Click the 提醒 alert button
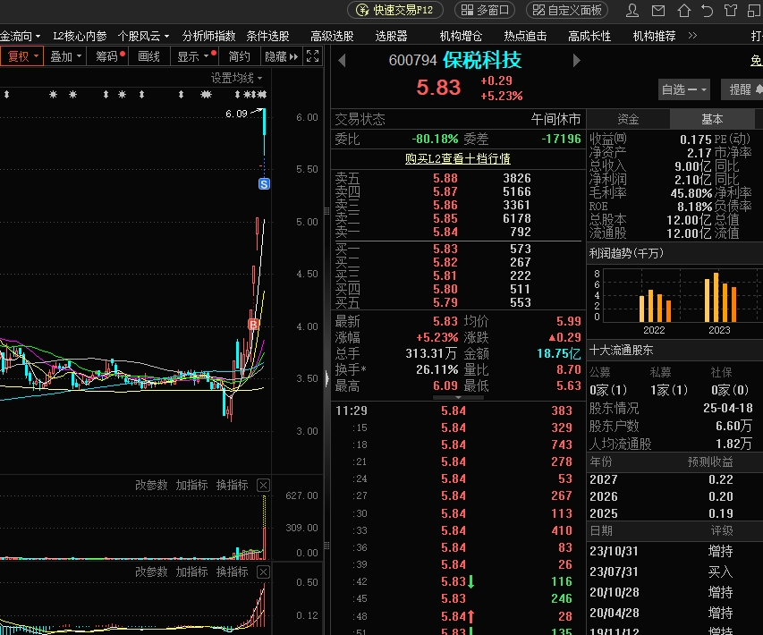Image resolution: width=763 pixels, height=635 pixels. (x=742, y=89)
